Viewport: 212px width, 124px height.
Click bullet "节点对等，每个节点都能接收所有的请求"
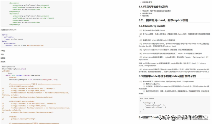156,11
